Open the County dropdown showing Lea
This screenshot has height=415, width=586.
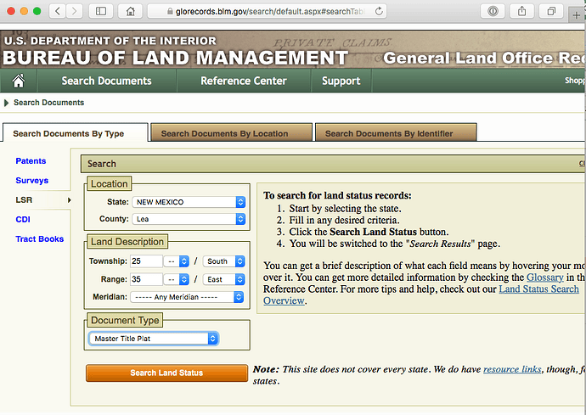pos(189,219)
